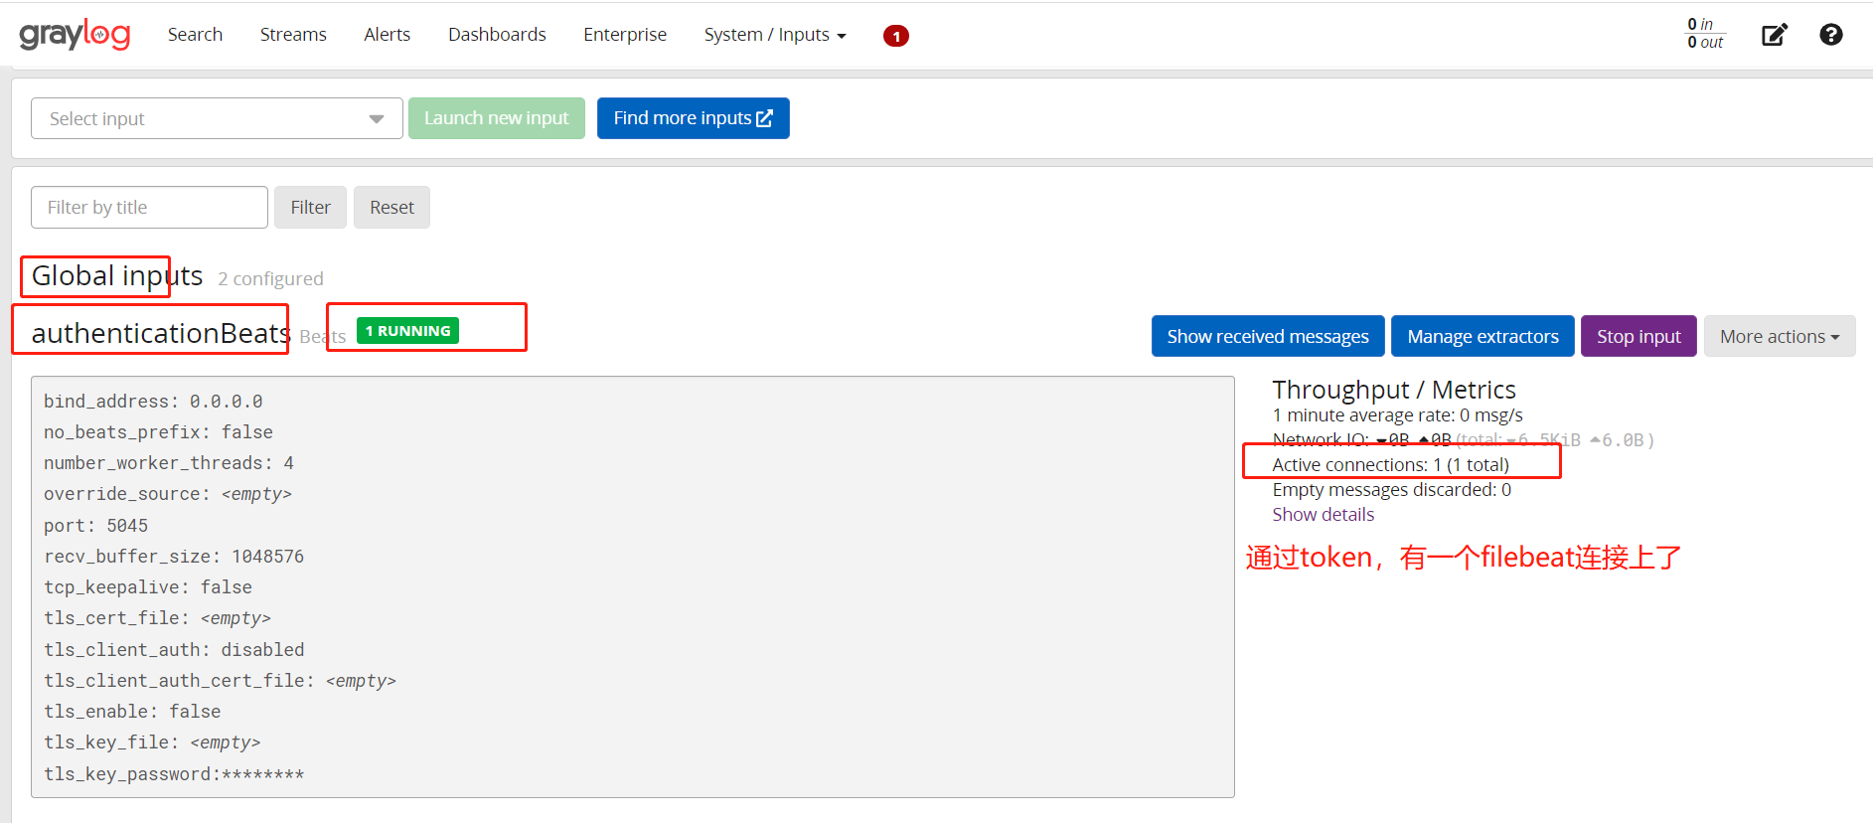Focus the Filter by title field
This screenshot has width=1873, height=823.
pyautogui.click(x=149, y=207)
